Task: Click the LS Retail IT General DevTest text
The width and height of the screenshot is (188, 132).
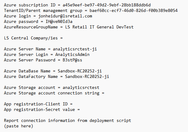Action: [99, 27]
